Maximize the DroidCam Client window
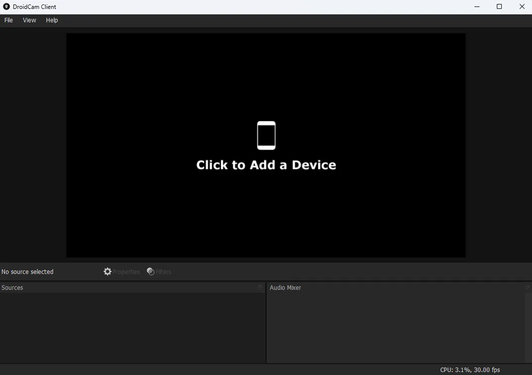Screen dimensions: 532x375 [499, 7]
